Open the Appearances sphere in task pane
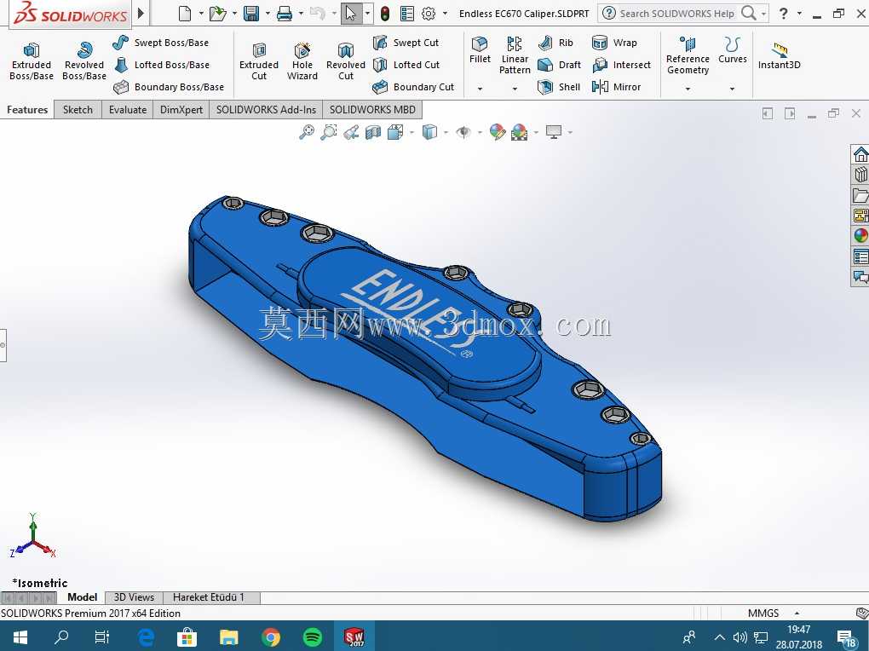 [860, 236]
